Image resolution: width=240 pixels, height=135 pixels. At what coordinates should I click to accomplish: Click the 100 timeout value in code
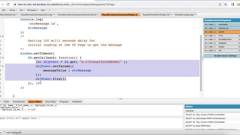[38, 83]
